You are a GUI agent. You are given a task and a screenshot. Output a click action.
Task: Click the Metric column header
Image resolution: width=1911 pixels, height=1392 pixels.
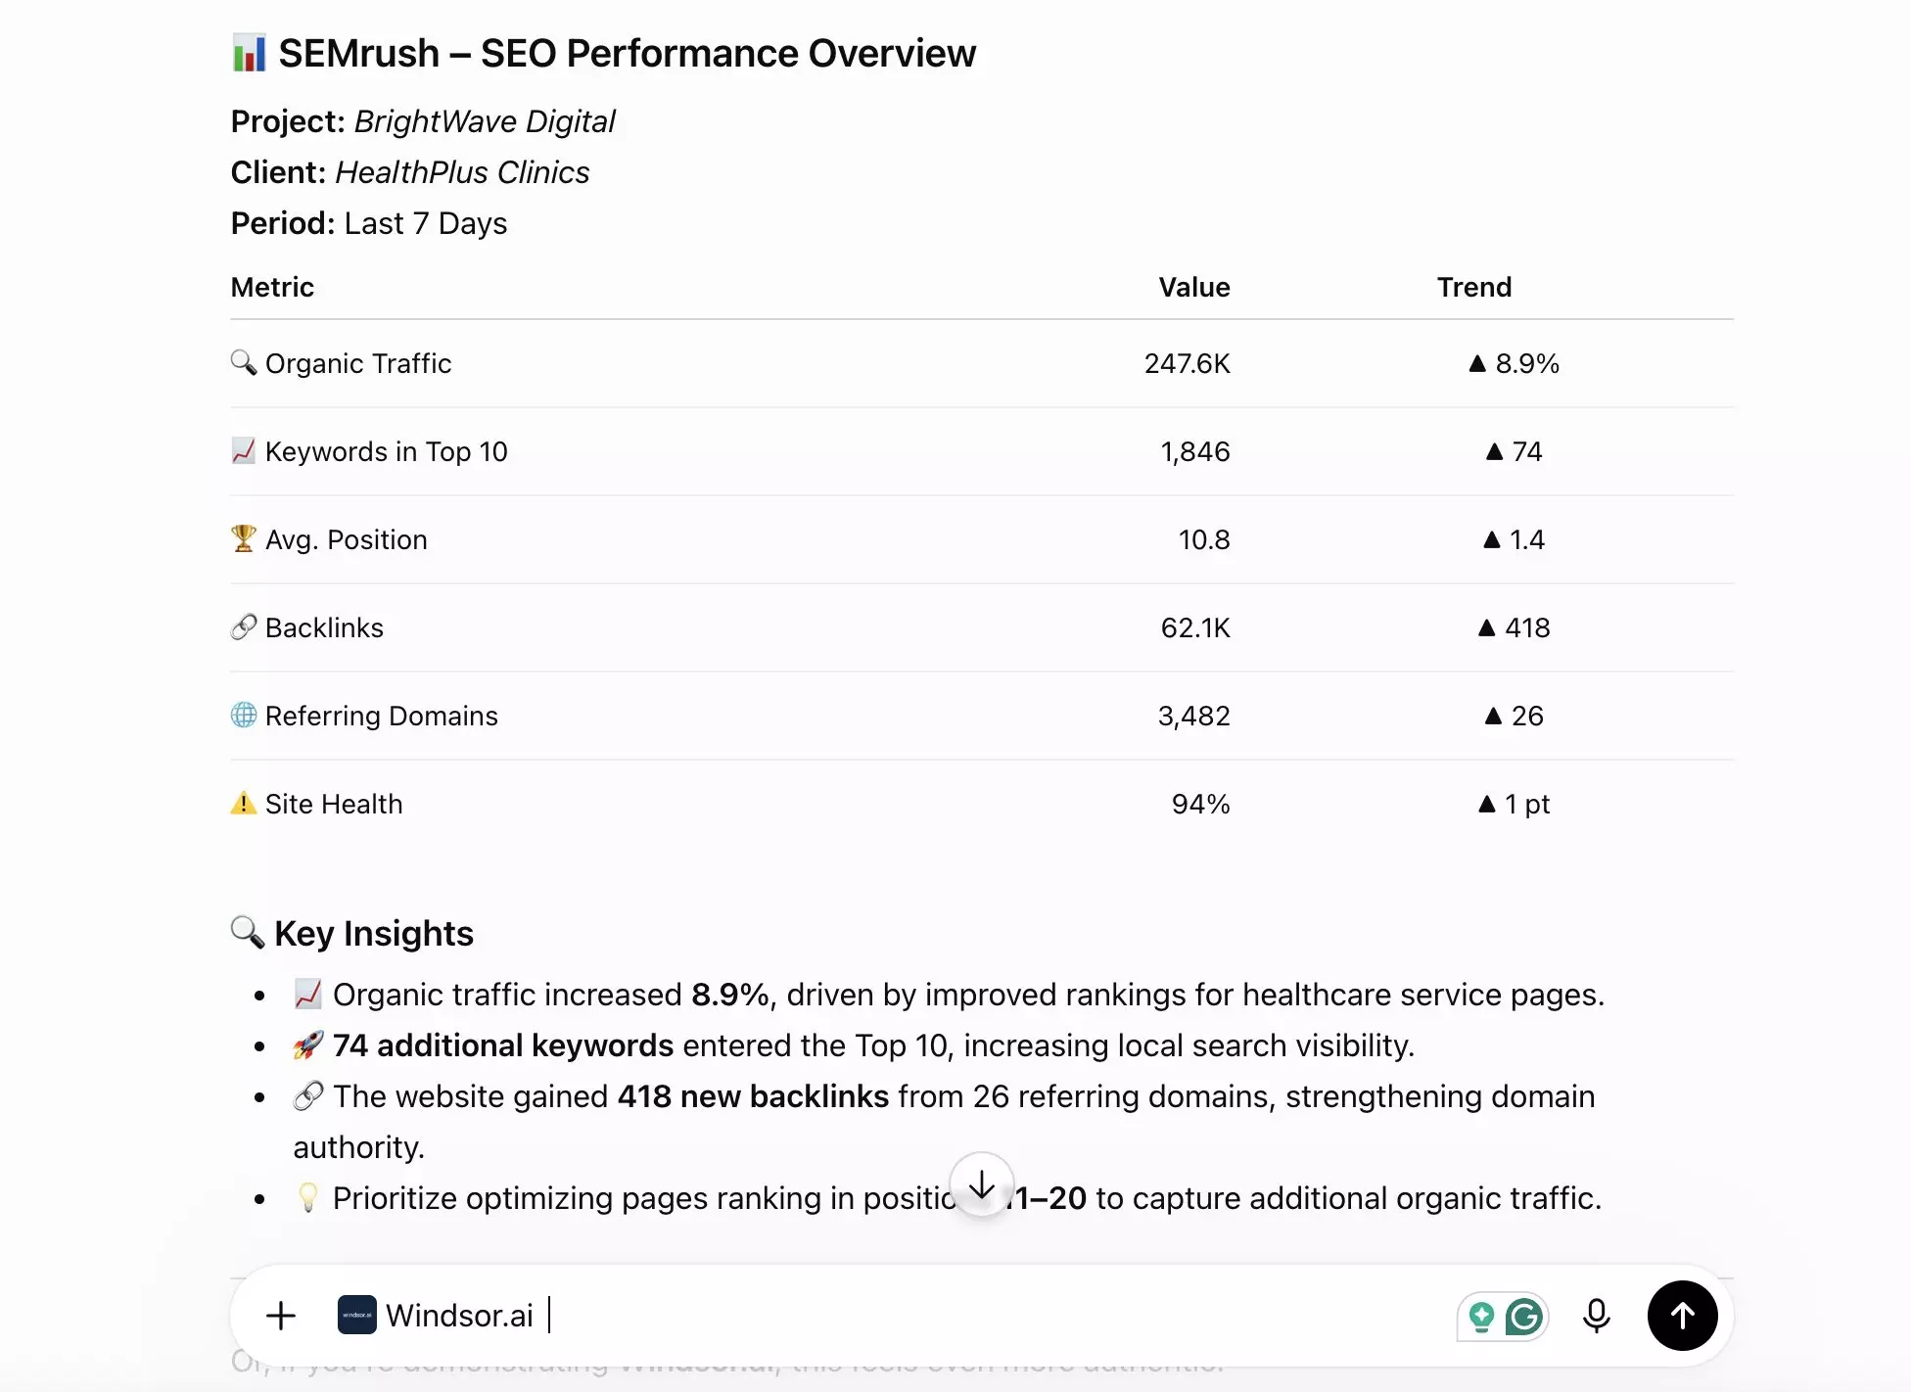272,287
